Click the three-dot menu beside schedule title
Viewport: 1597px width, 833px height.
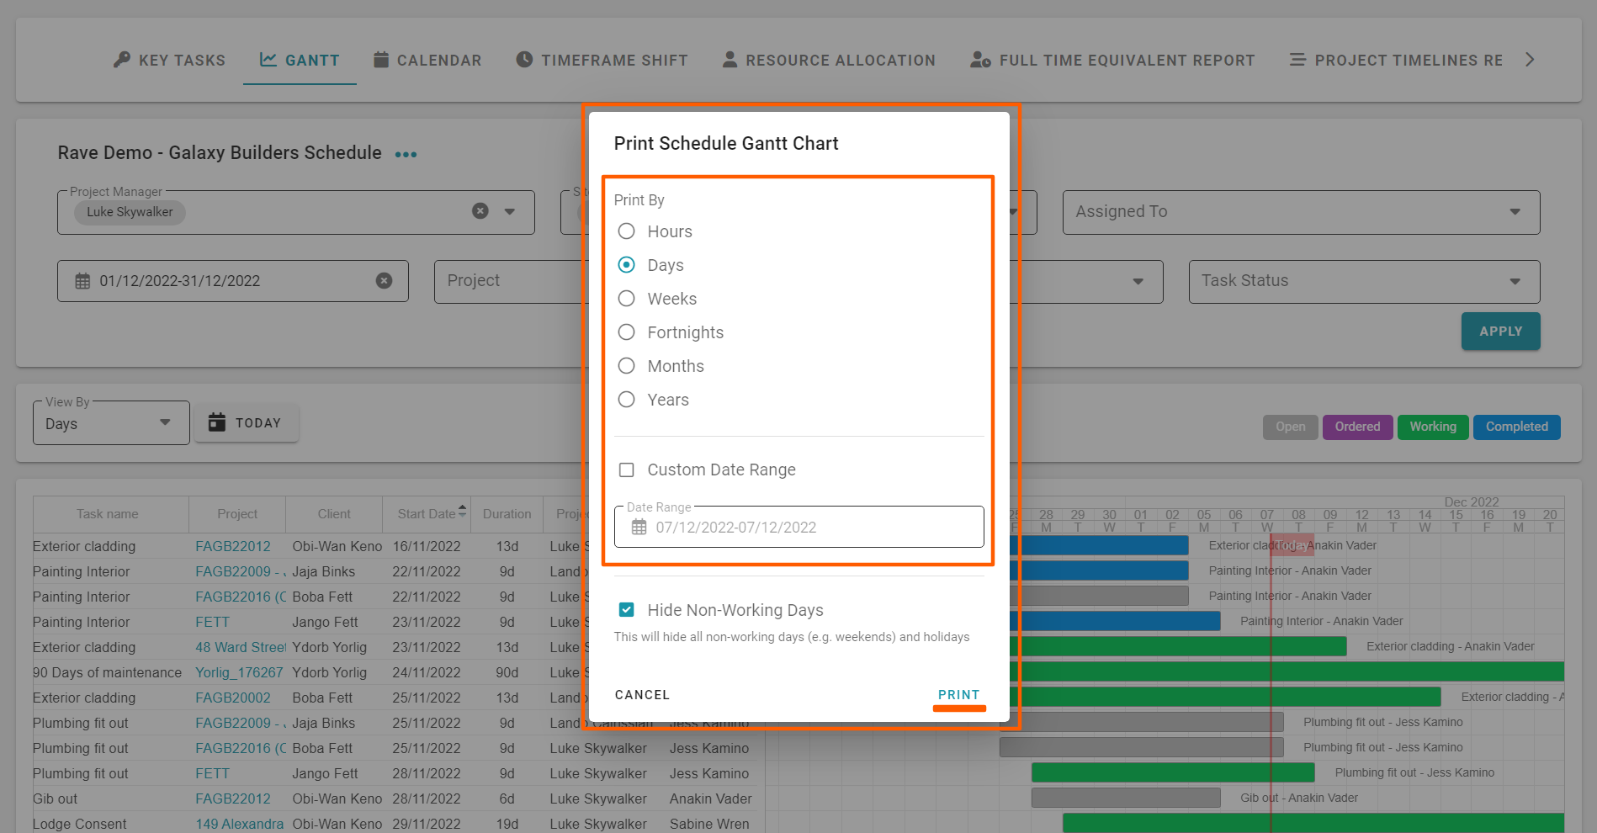point(406,155)
